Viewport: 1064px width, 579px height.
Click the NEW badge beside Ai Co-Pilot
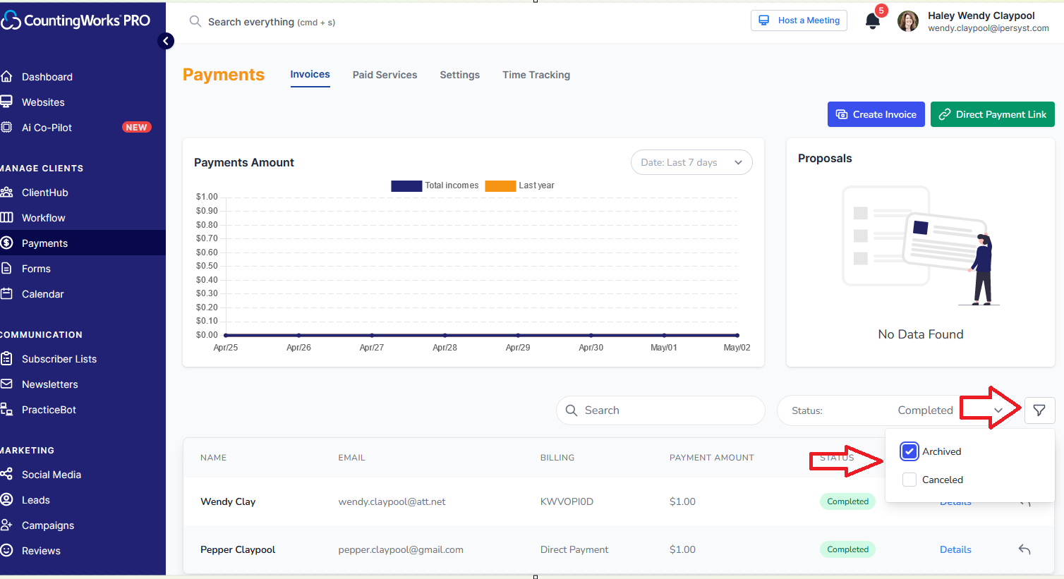136,128
